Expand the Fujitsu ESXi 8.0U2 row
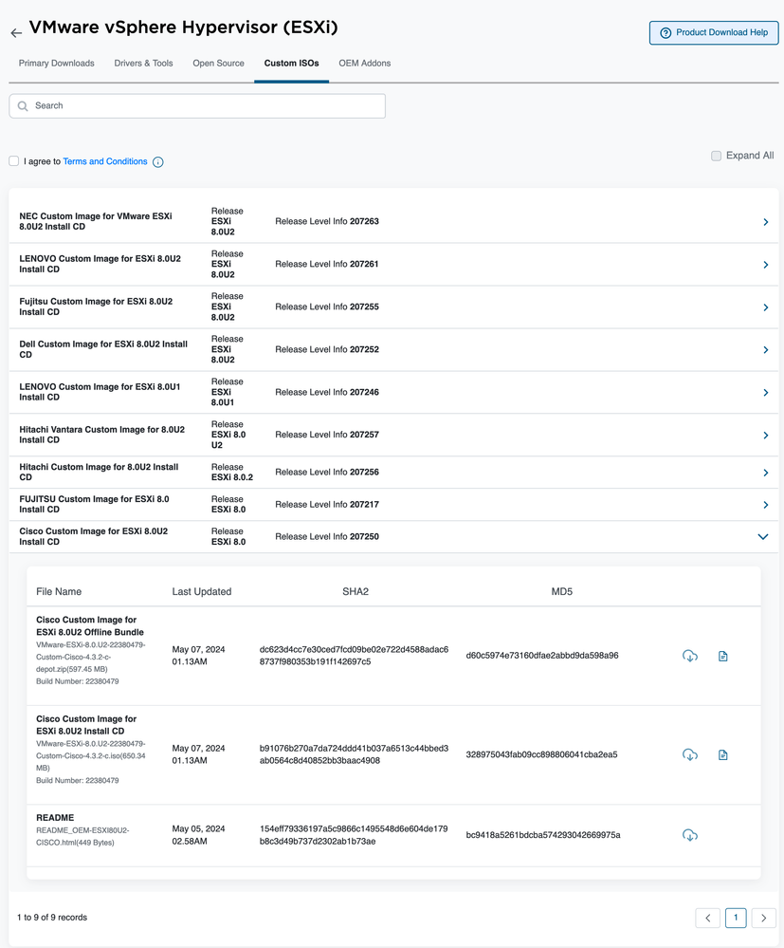Image resolution: width=784 pixels, height=948 pixels. tap(765, 307)
